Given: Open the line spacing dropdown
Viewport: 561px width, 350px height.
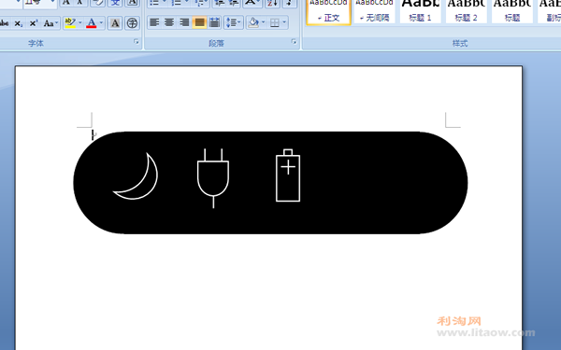Looking at the screenshot, I should click(x=234, y=22).
